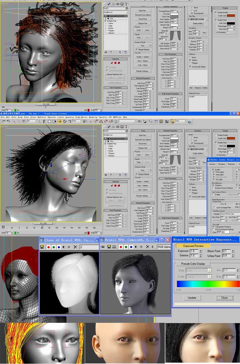
Task: Activate the Unlink Selection tool
Action: (19, 121)
